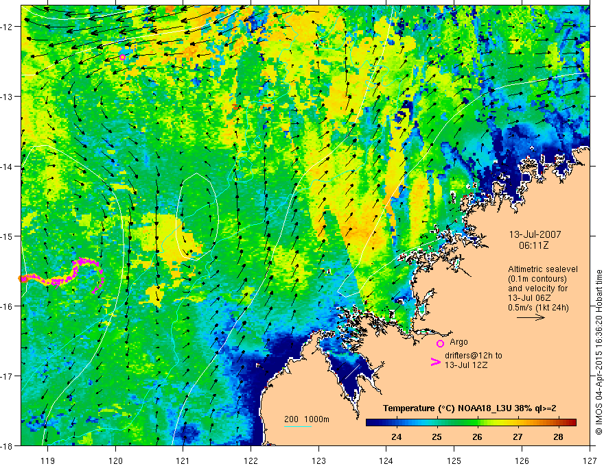Screen dimensions: 604x466
Task: Click the '13-Jul 06Z' legend line
Action: (x=528, y=298)
